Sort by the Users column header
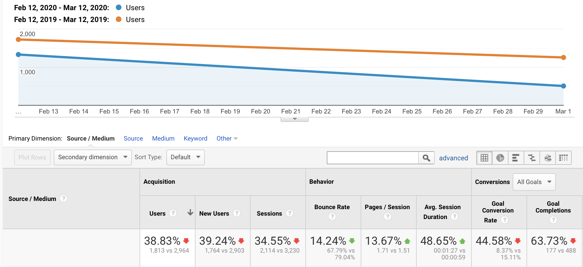Screen dimensions: 583x267 [157, 213]
